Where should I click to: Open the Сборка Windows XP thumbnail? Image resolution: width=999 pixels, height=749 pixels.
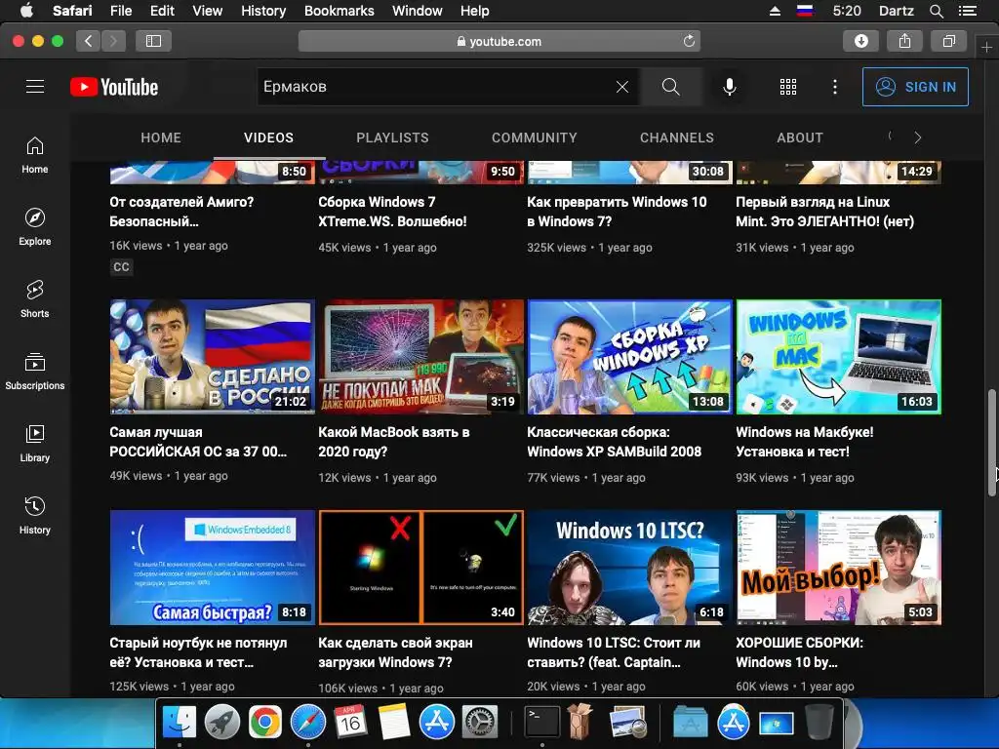point(629,357)
